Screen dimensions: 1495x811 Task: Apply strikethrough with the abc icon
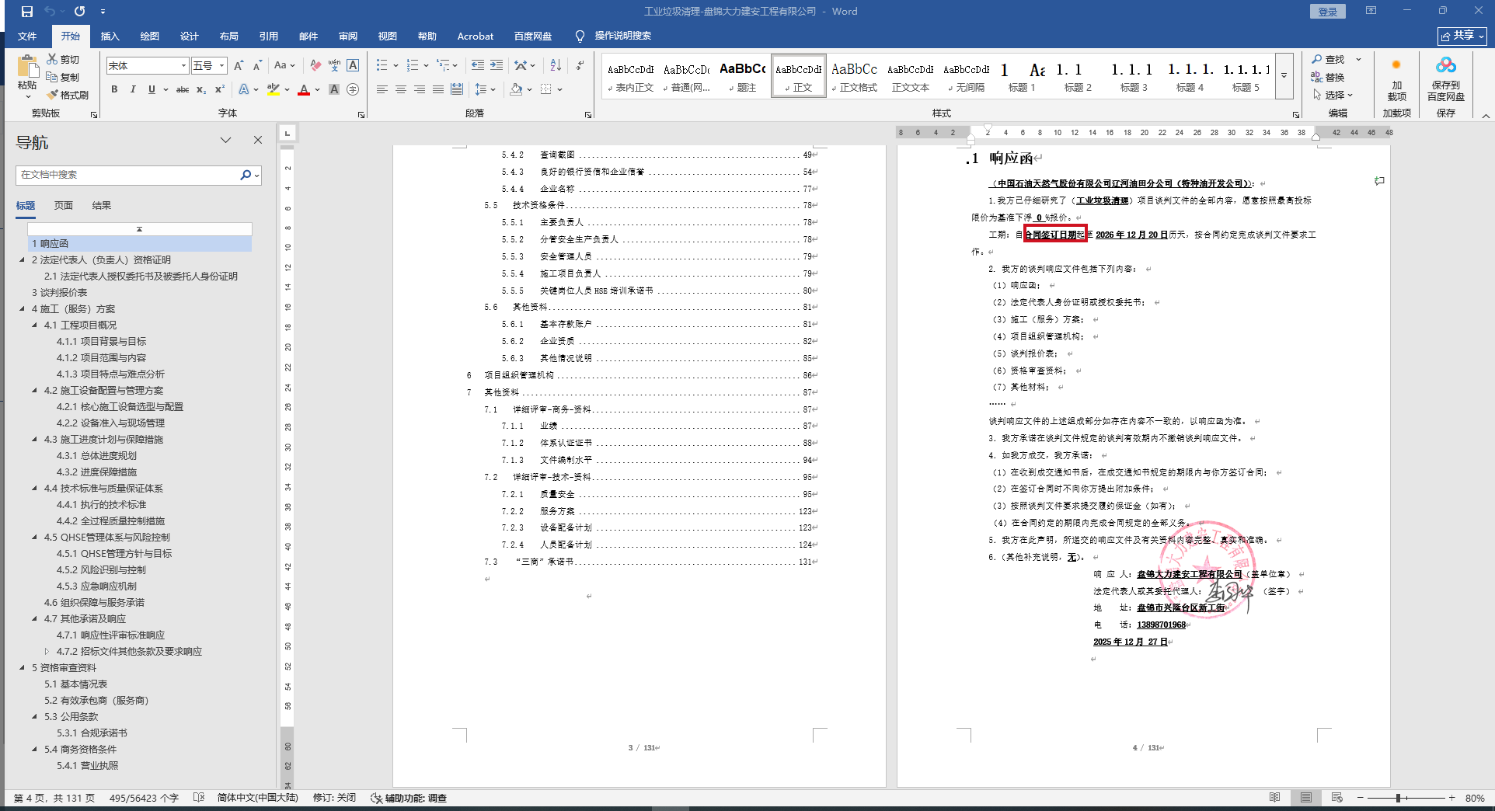click(x=183, y=89)
